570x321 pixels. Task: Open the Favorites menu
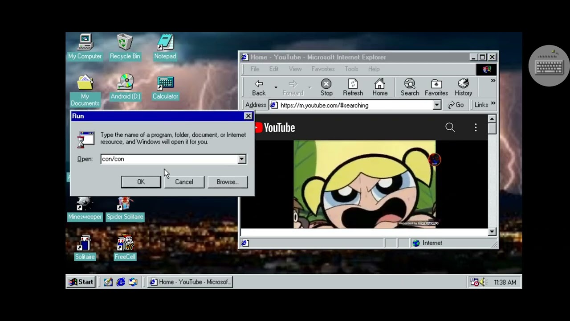tap(323, 69)
